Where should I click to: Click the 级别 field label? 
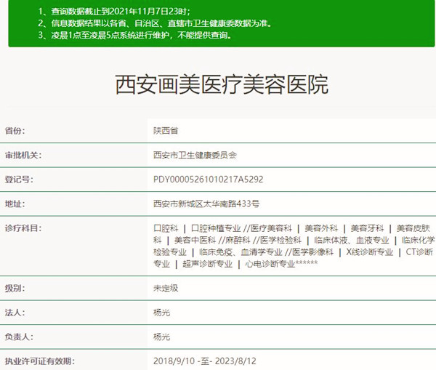pos(15,288)
